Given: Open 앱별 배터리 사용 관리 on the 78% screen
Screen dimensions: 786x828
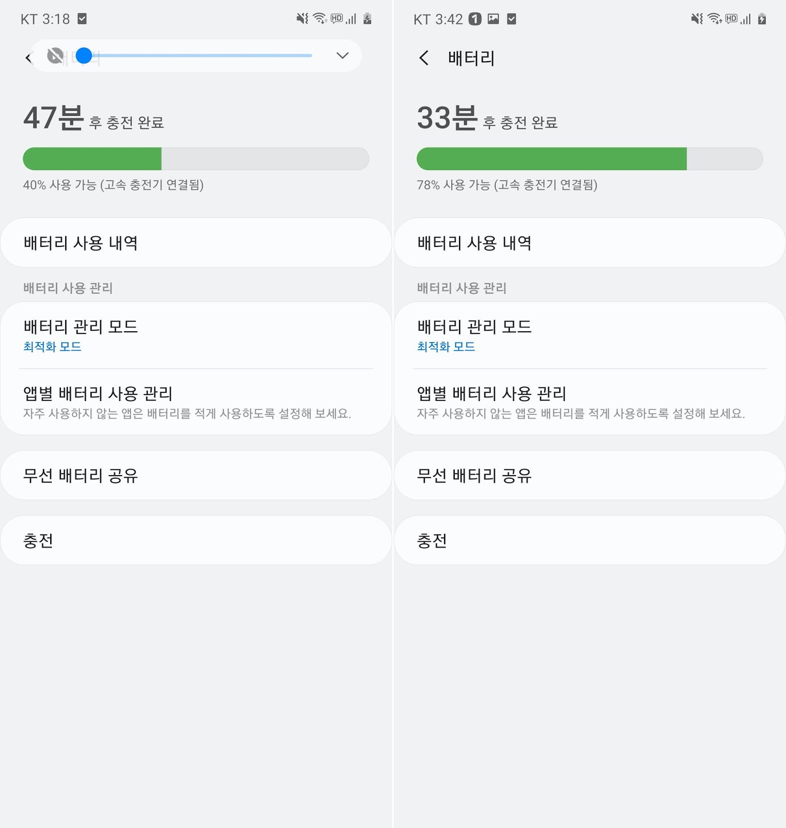Looking at the screenshot, I should [589, 402].
